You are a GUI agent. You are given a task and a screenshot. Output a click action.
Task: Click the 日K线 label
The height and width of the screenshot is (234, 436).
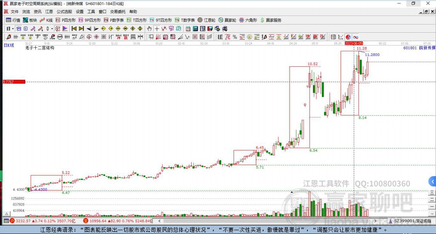tap(9, 45)
